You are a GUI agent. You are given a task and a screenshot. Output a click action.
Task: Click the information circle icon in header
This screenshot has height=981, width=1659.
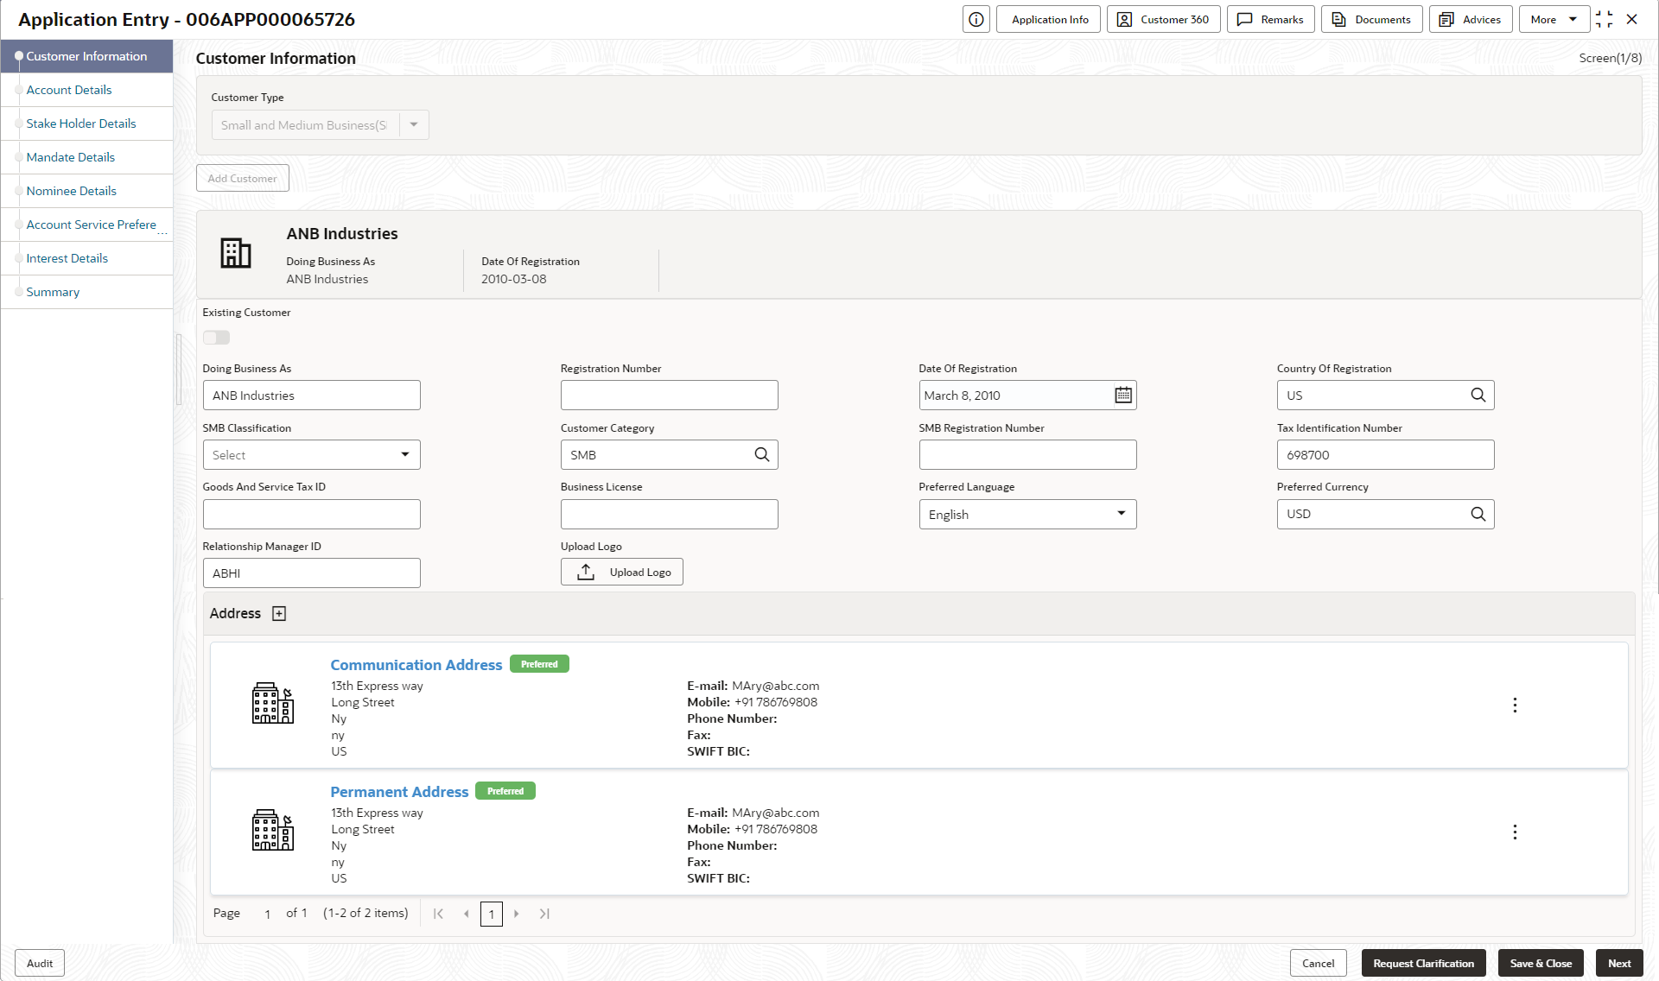[x=976, y=20]
